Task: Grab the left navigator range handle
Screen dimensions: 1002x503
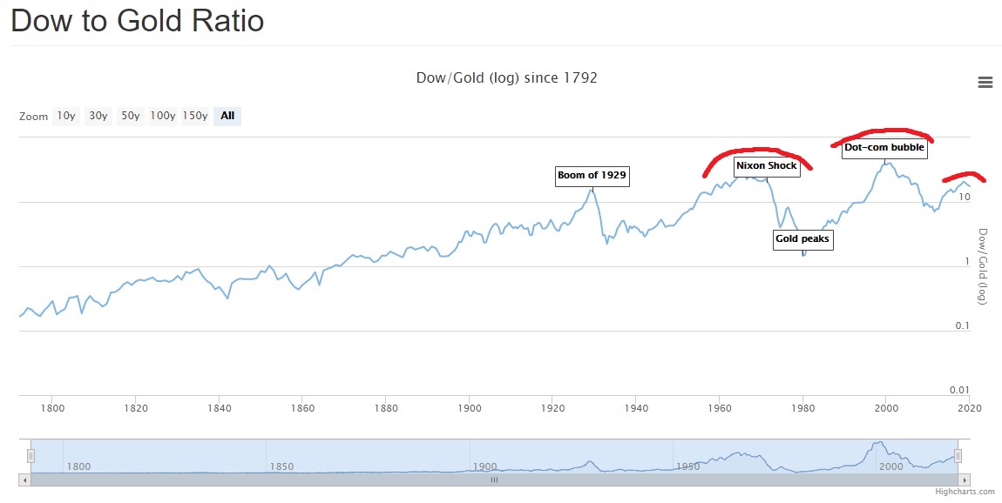Action: pyautogui.click(x=30, y=456)
